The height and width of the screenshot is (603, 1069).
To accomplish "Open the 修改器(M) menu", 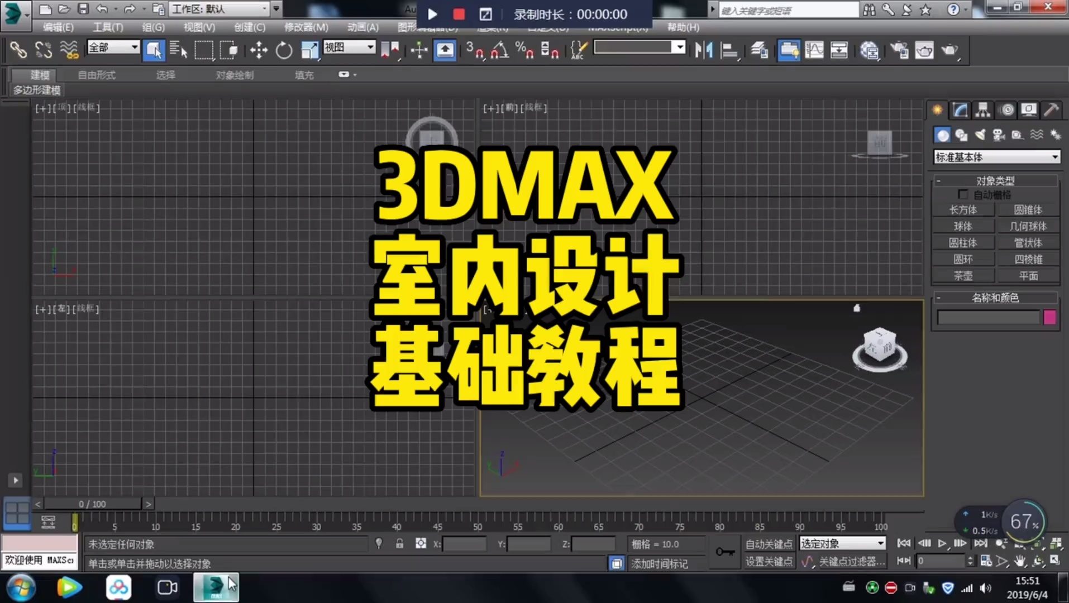I will [x=306, y=27].
